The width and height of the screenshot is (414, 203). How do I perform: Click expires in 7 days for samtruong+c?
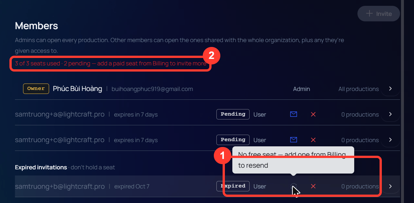(136, 140)
